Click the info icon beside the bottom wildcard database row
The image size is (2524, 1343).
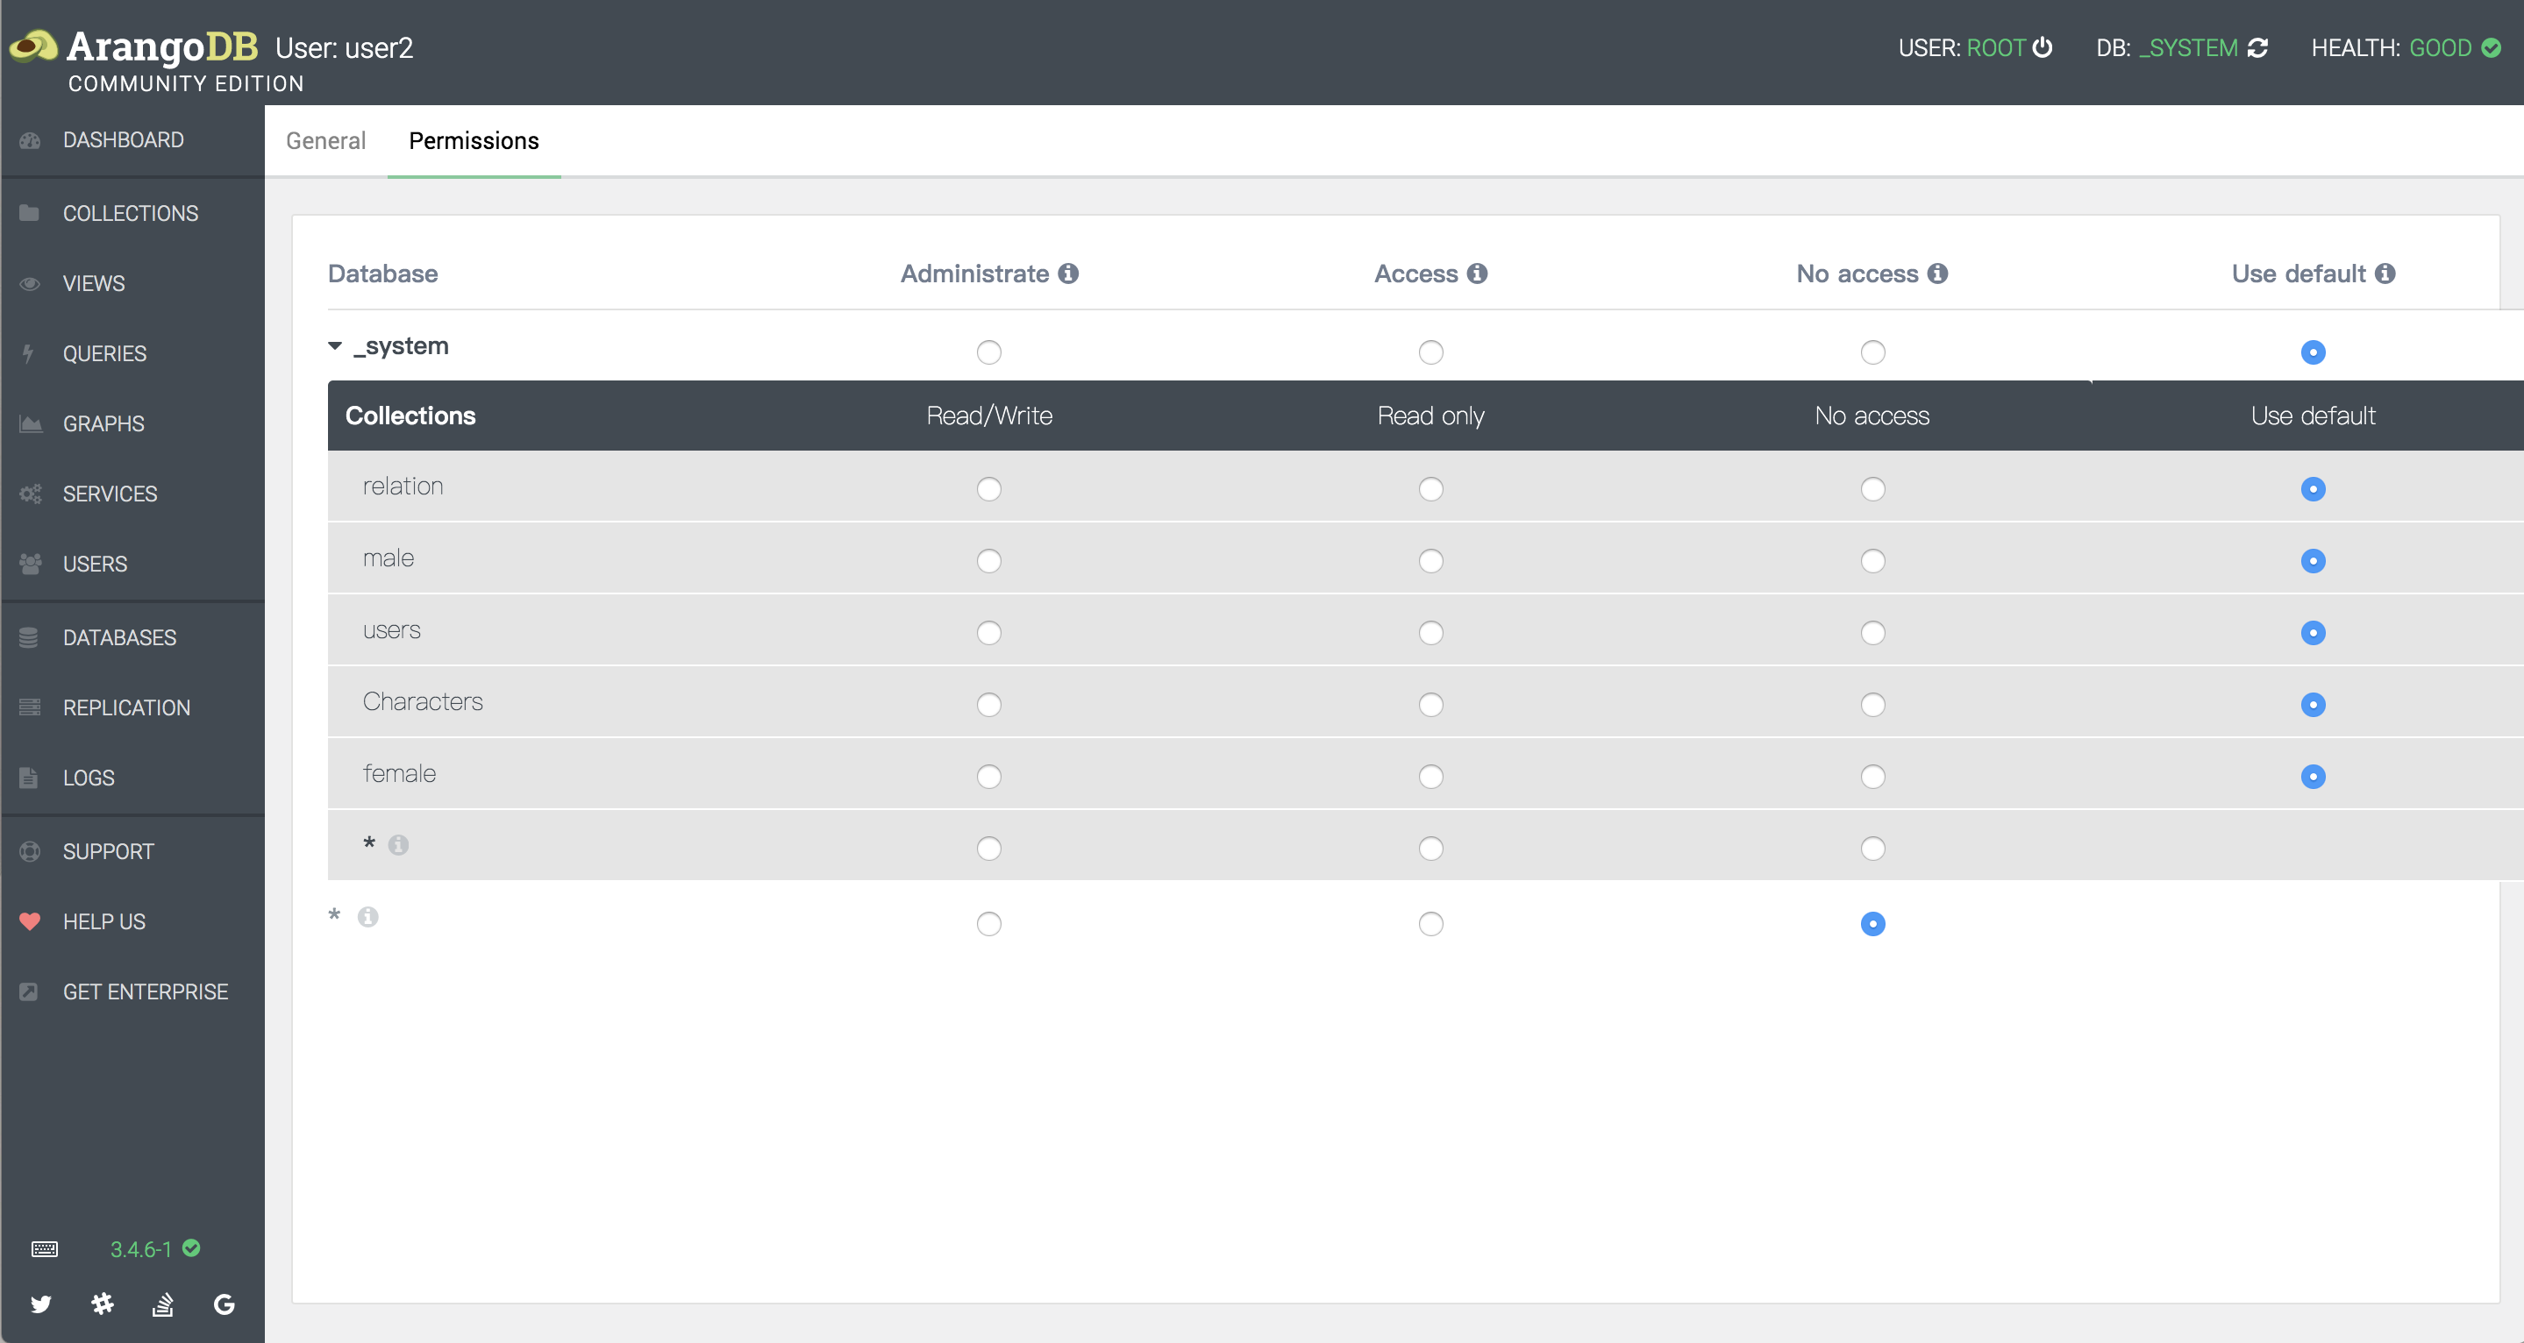pyautogui.click(x=367, y=917)
